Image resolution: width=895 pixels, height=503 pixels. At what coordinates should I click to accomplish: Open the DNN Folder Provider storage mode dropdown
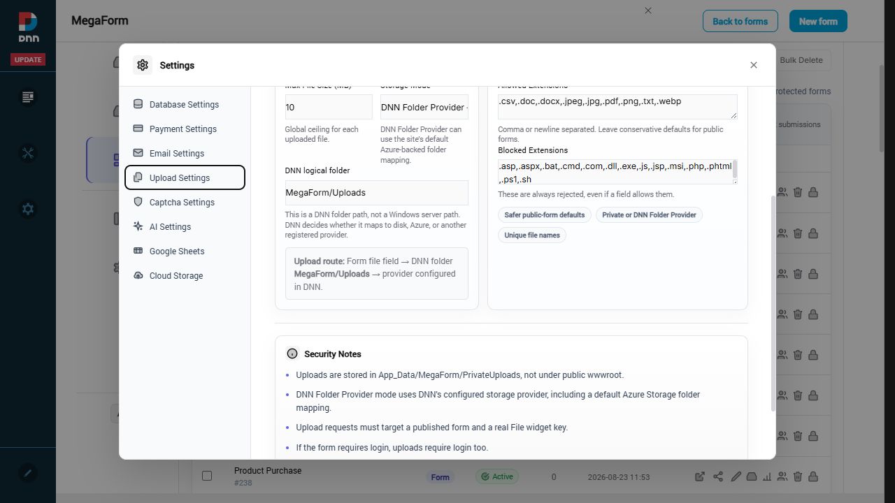point(424,107)
